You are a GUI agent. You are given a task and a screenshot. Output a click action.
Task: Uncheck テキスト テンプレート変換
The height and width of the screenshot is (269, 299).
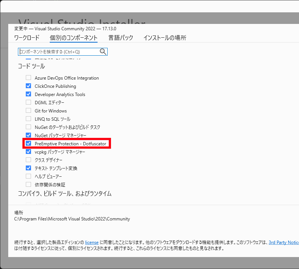click(x=28, y=168)
